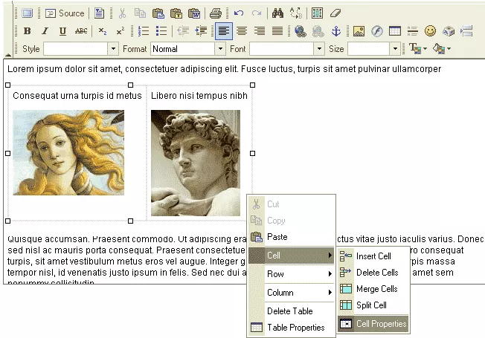This screenshot has height=338, width=485.
Task: Expand the Row submenu
Action: pos(292,274)
